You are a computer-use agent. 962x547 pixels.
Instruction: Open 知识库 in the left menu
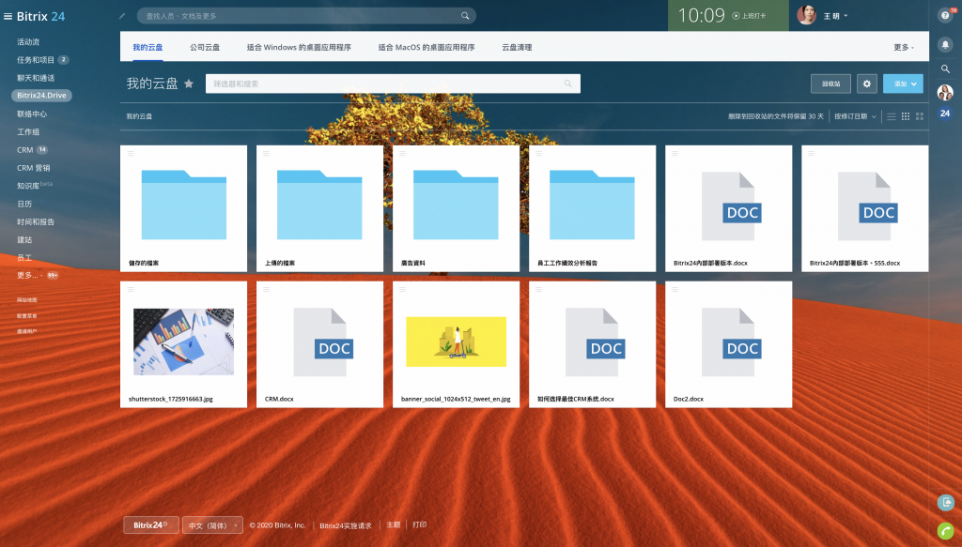click(x=28, y=186)
